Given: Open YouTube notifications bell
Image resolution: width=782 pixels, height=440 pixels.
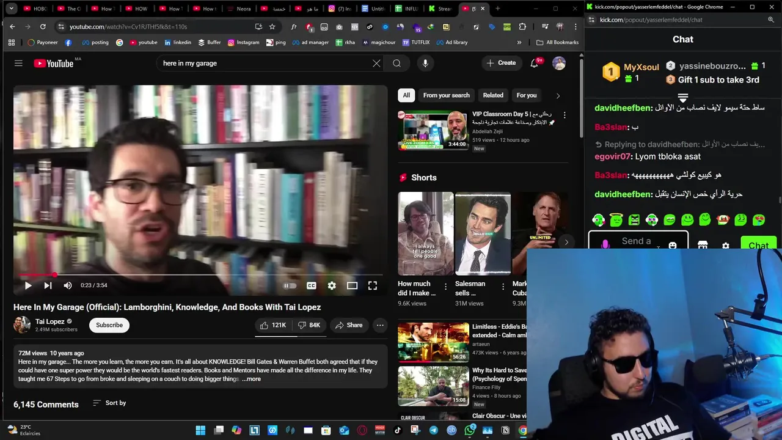Looking at the screenshot, I should pos(534,63).
